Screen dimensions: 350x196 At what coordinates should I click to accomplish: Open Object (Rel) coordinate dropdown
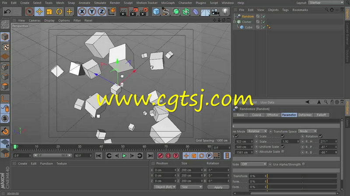coord(165,187)
